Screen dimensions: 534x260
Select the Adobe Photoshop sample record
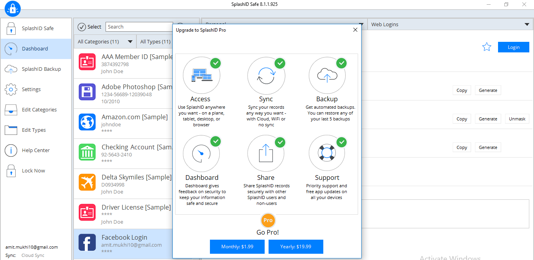pos(123,93)
